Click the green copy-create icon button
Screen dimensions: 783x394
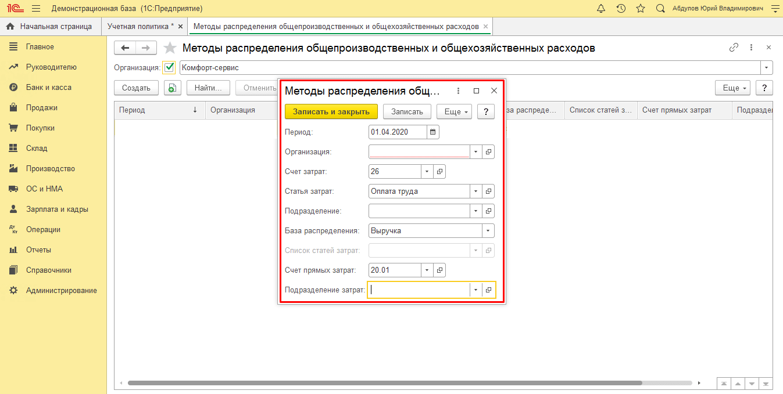(x=173, y=88)
